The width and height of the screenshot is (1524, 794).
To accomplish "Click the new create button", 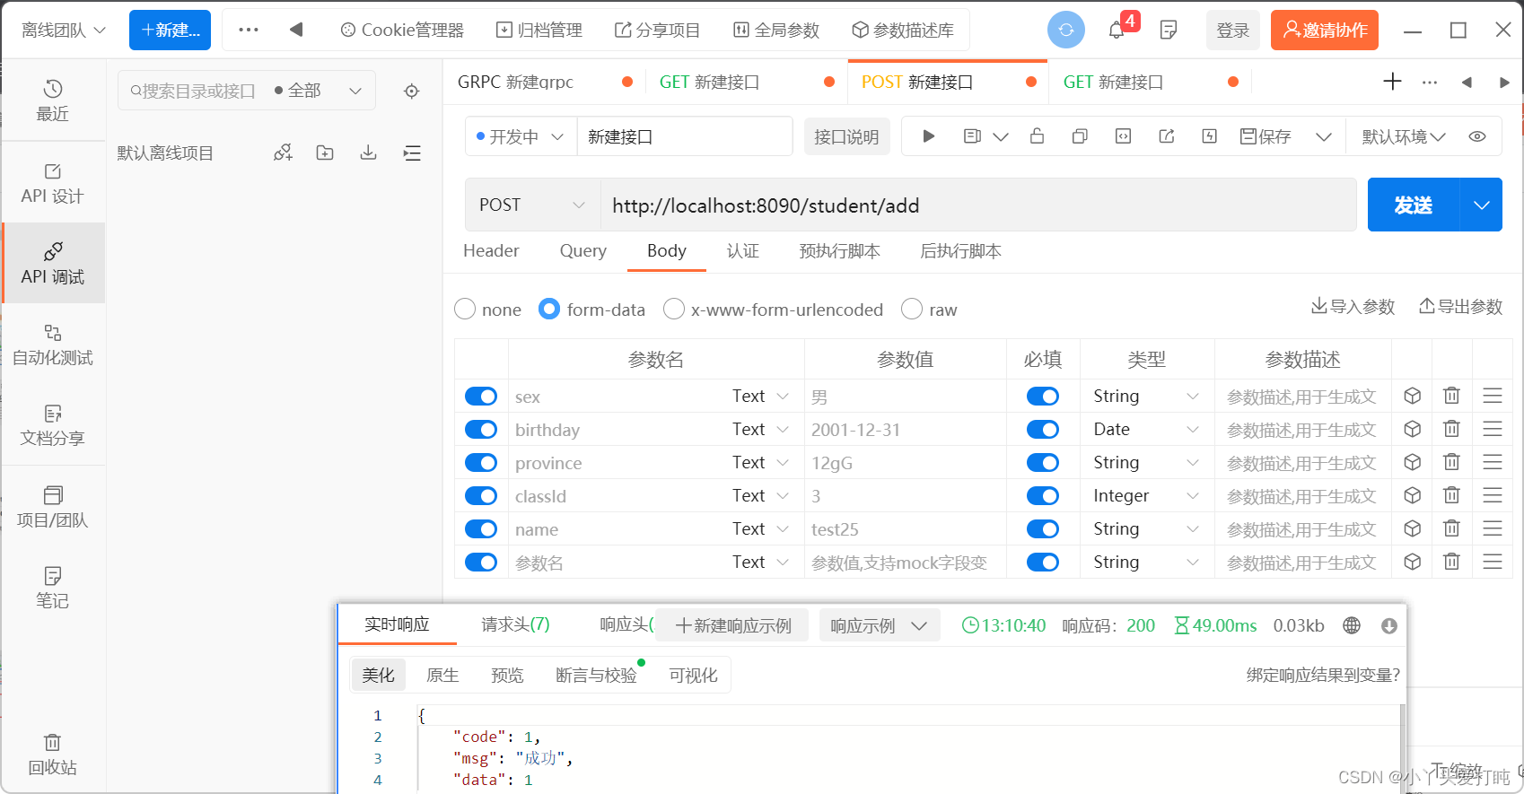I will point(171,31).
